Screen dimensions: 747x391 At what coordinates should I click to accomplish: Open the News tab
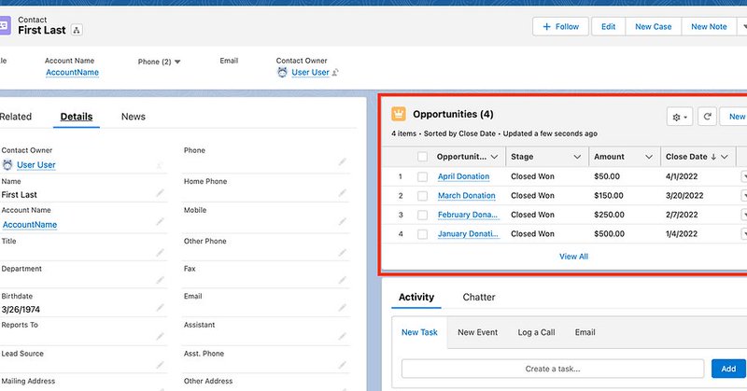coord(134,117)
